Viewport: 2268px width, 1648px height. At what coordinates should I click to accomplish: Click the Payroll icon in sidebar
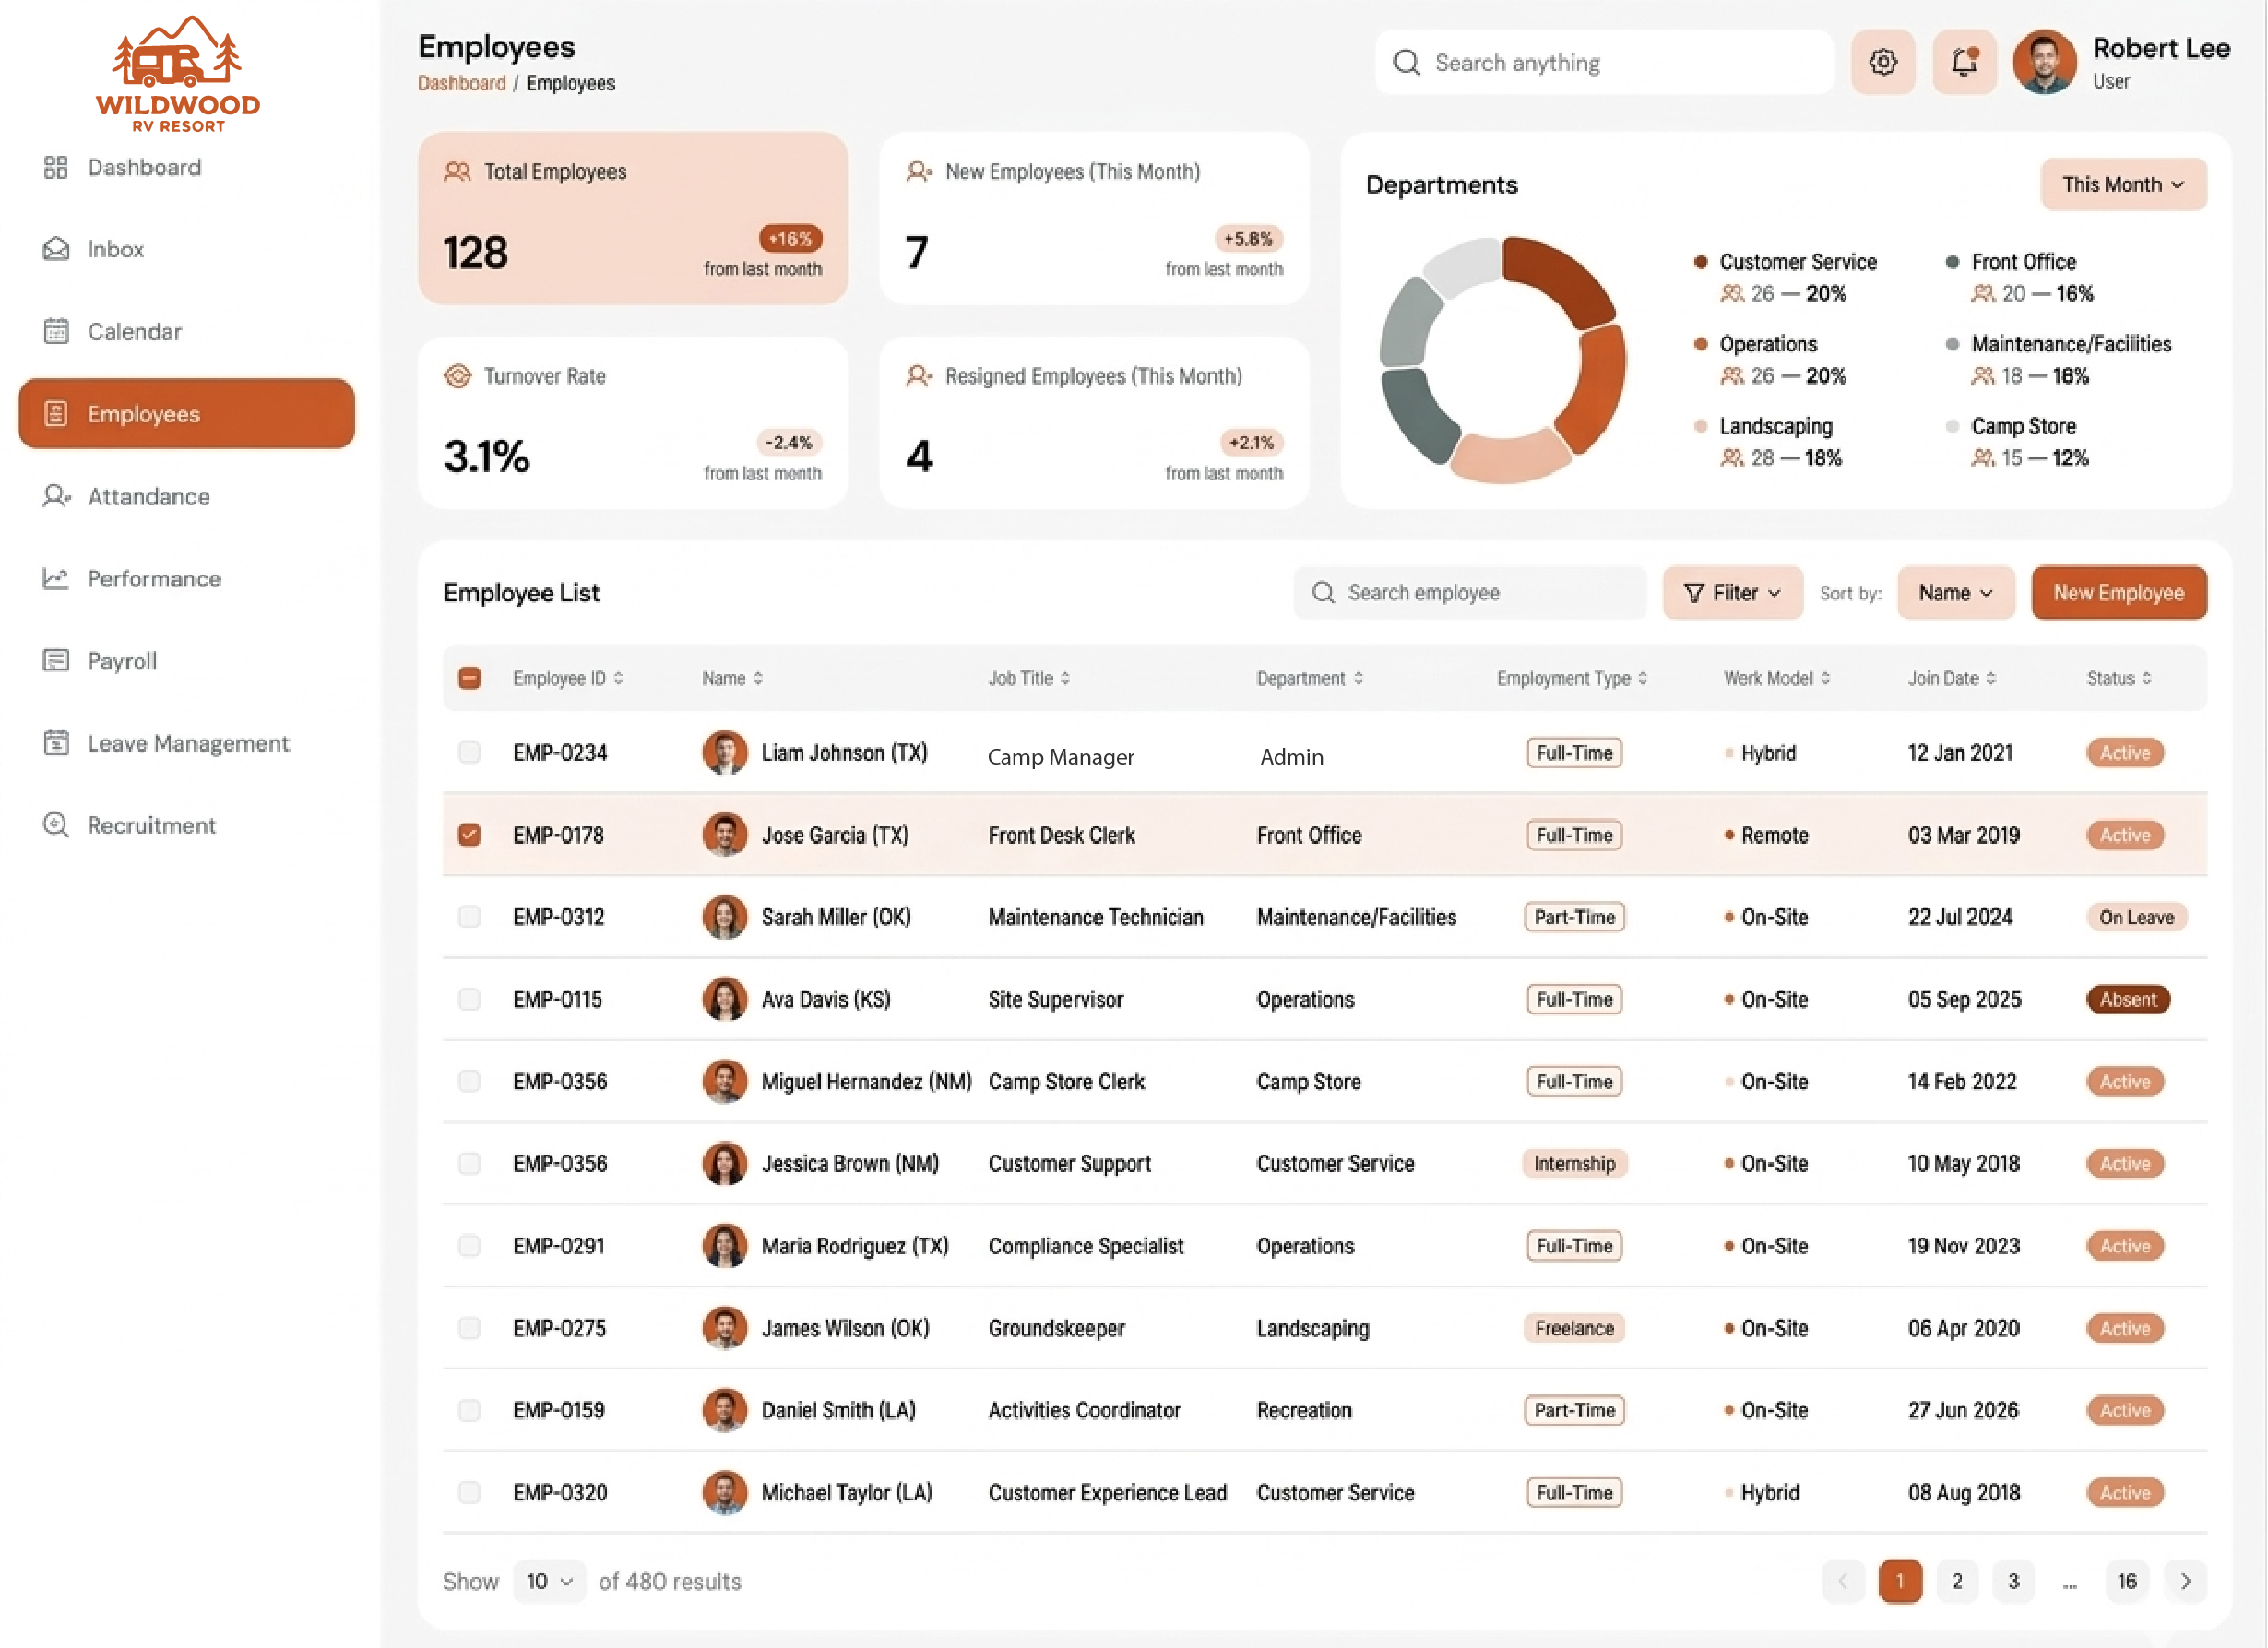(56, 660)
